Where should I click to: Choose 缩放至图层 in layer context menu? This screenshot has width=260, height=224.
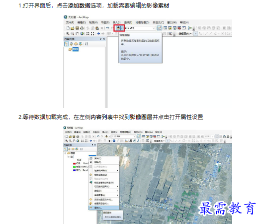[x=103, y=175]
